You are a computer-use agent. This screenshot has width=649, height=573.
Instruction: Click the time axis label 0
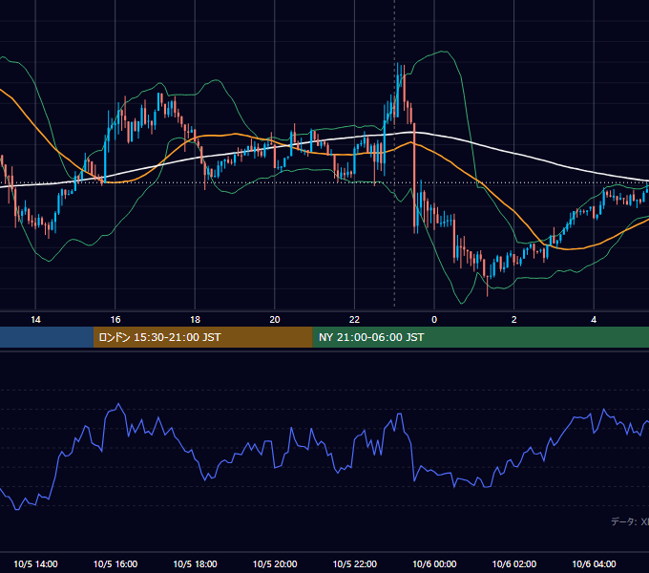point(434,320)
